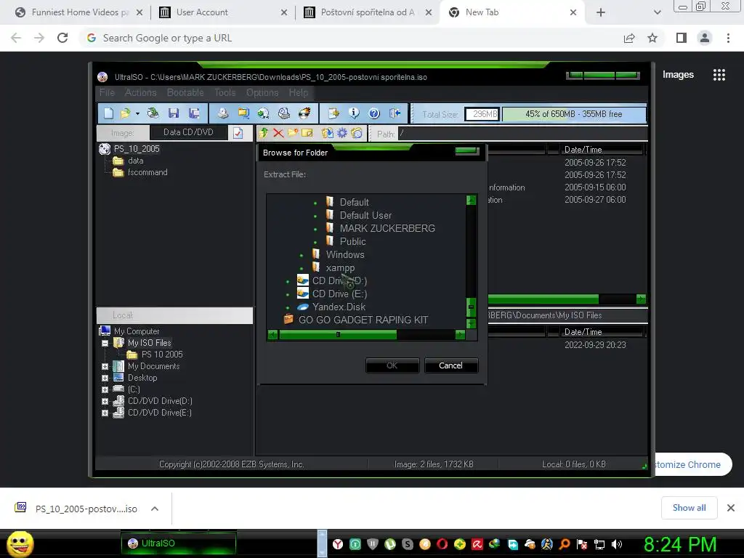Click the Total Size 296MB field
744x558 pixels.
482,114
